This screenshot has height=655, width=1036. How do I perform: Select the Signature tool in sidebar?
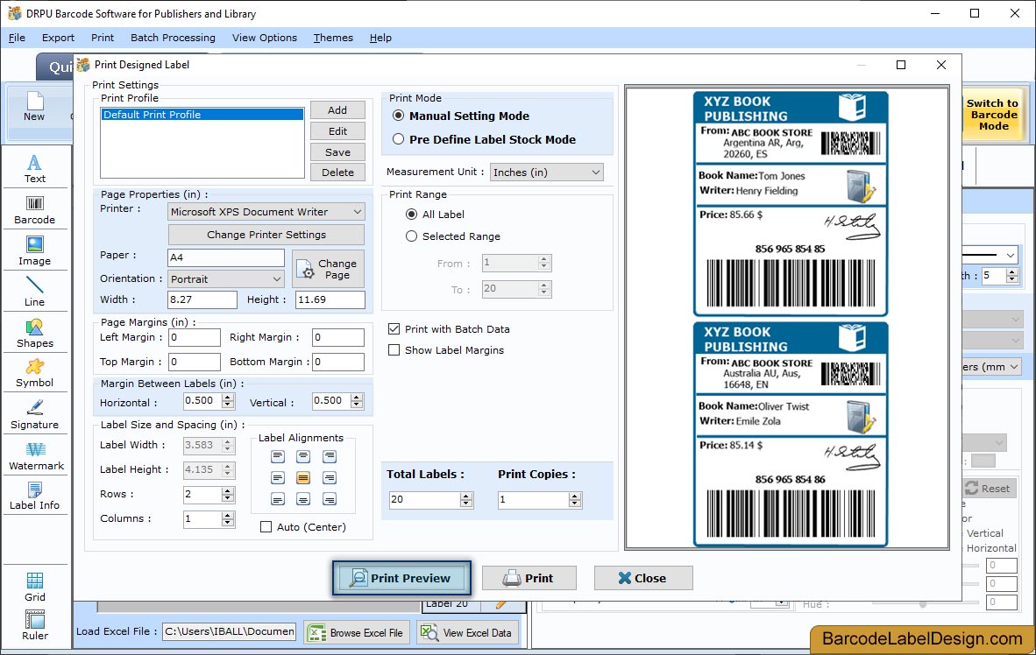coord(34,415)
